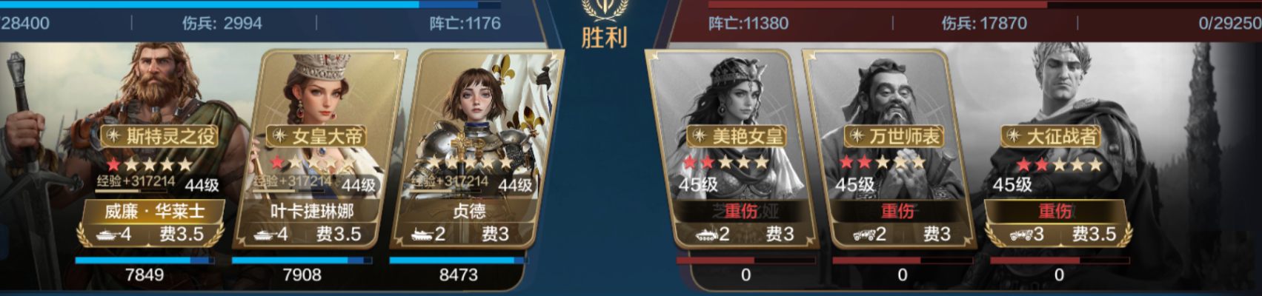Open the 大征战者 skill badge
1262x296 pixels.
coord(1051,135)
